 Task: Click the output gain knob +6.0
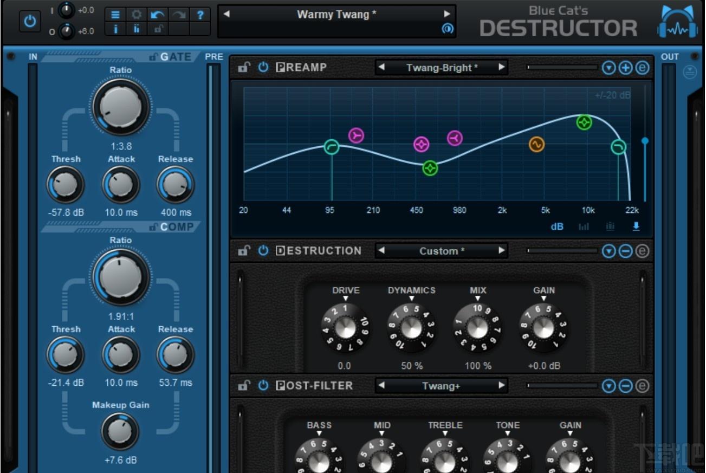(x=67, y=31)
